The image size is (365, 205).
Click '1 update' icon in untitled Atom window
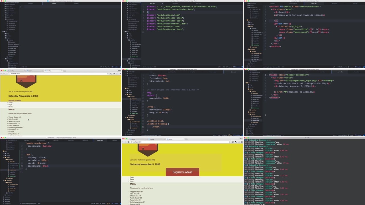pos(115,67)
